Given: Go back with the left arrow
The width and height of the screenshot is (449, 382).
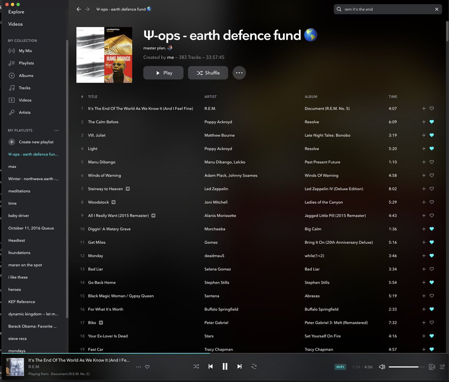Looking at the screenshot, I should [79, 9].
